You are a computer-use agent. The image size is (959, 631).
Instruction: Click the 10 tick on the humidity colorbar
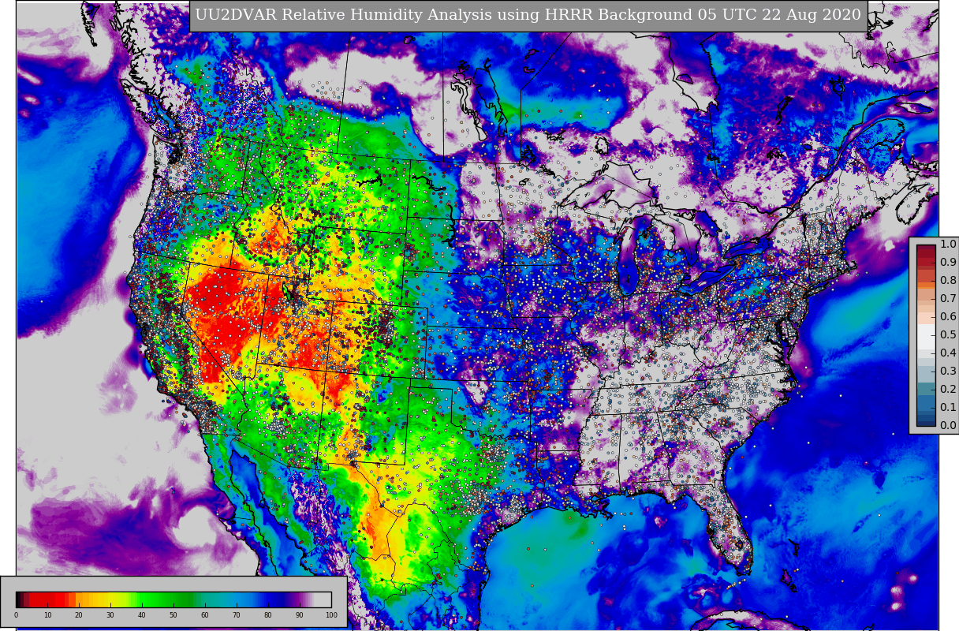click(x=47, y=615)
